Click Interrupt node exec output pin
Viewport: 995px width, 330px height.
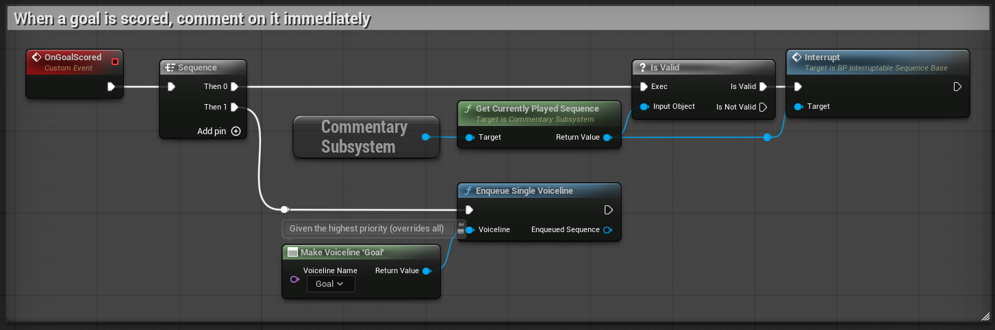point(957,86)
